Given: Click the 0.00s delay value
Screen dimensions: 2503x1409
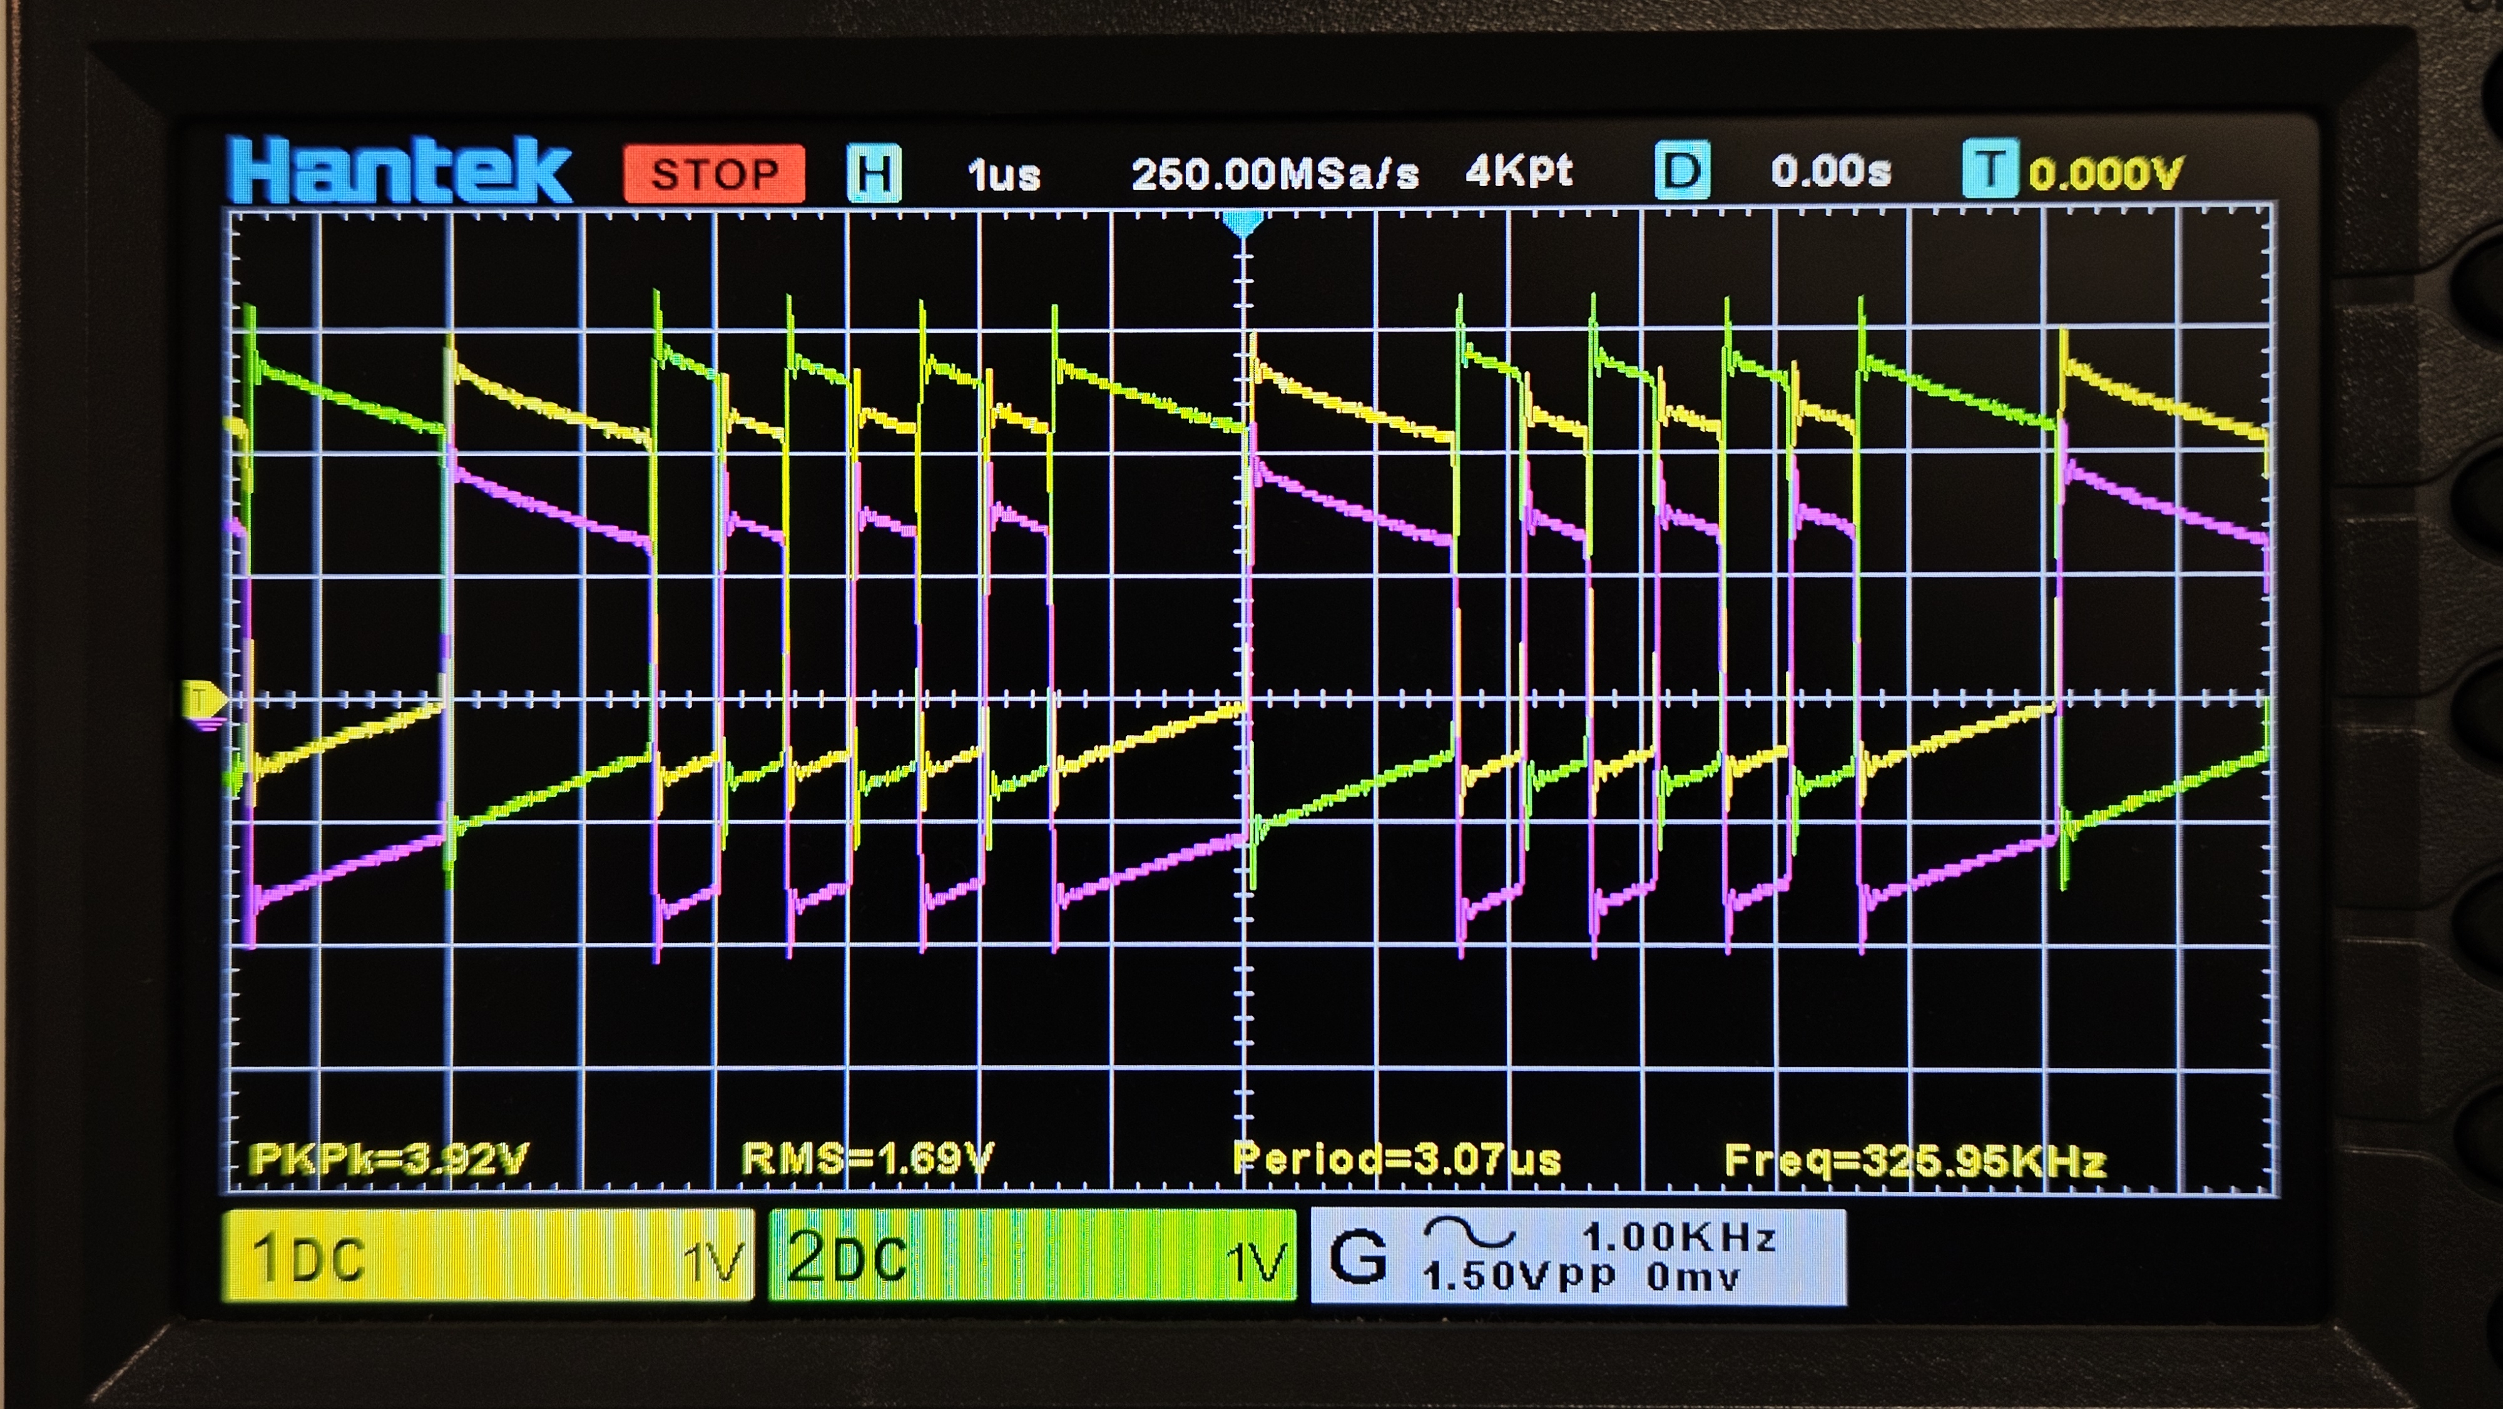Looking at the screenshot, I should click(1830, 172).
